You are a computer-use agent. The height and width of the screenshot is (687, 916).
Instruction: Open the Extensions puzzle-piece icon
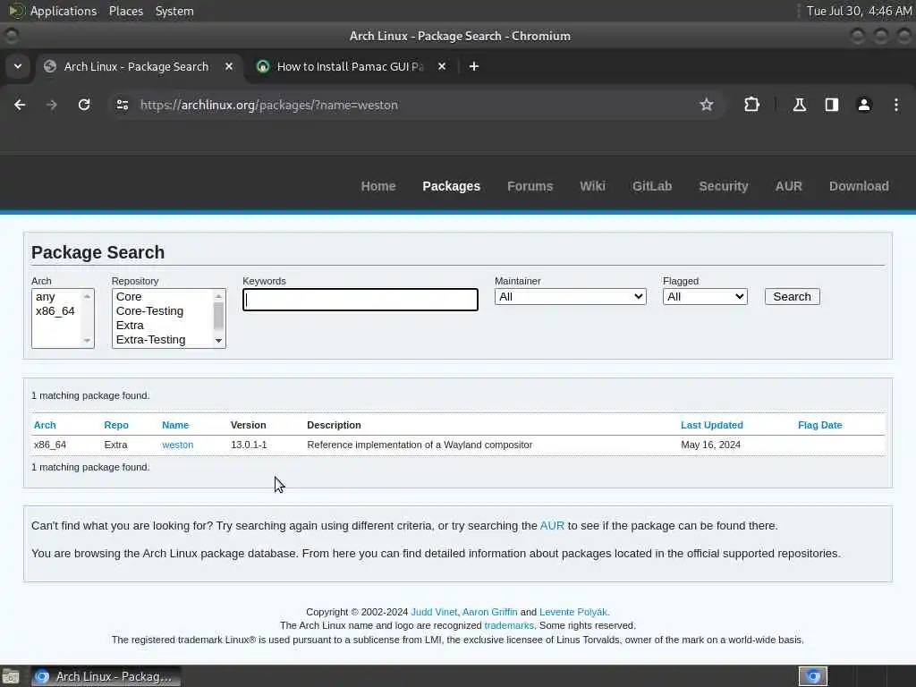(751, 105)
